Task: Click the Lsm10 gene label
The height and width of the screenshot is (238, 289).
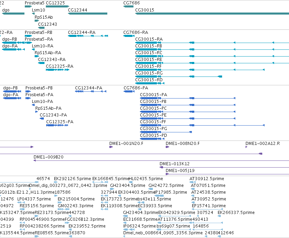Action: pyautogui.click(x=38, y=10)
